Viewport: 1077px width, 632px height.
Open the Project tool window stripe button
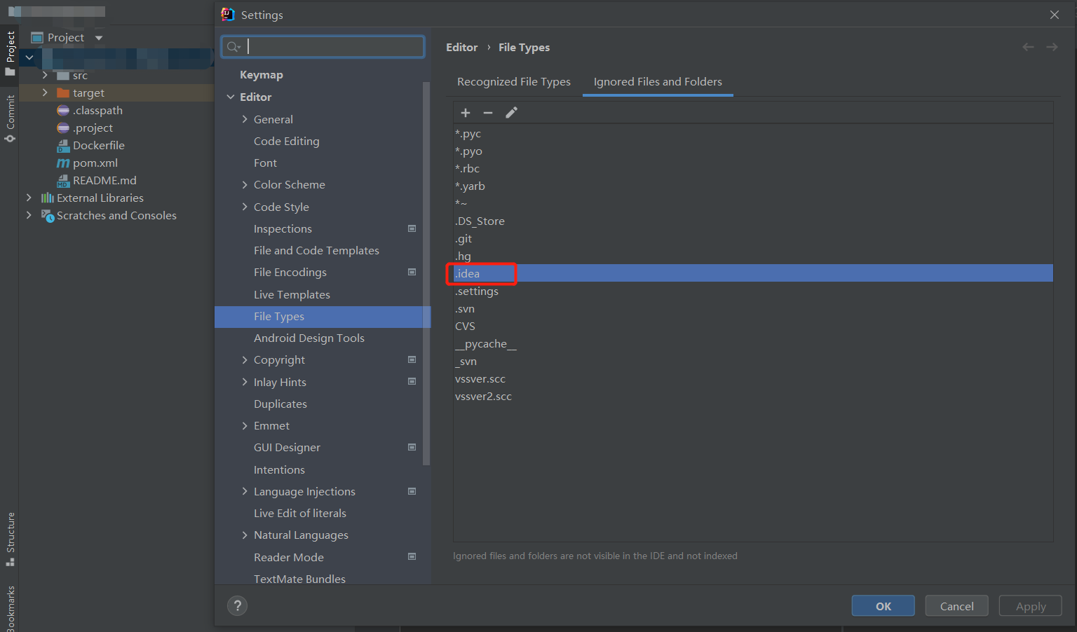coord(10,54)
